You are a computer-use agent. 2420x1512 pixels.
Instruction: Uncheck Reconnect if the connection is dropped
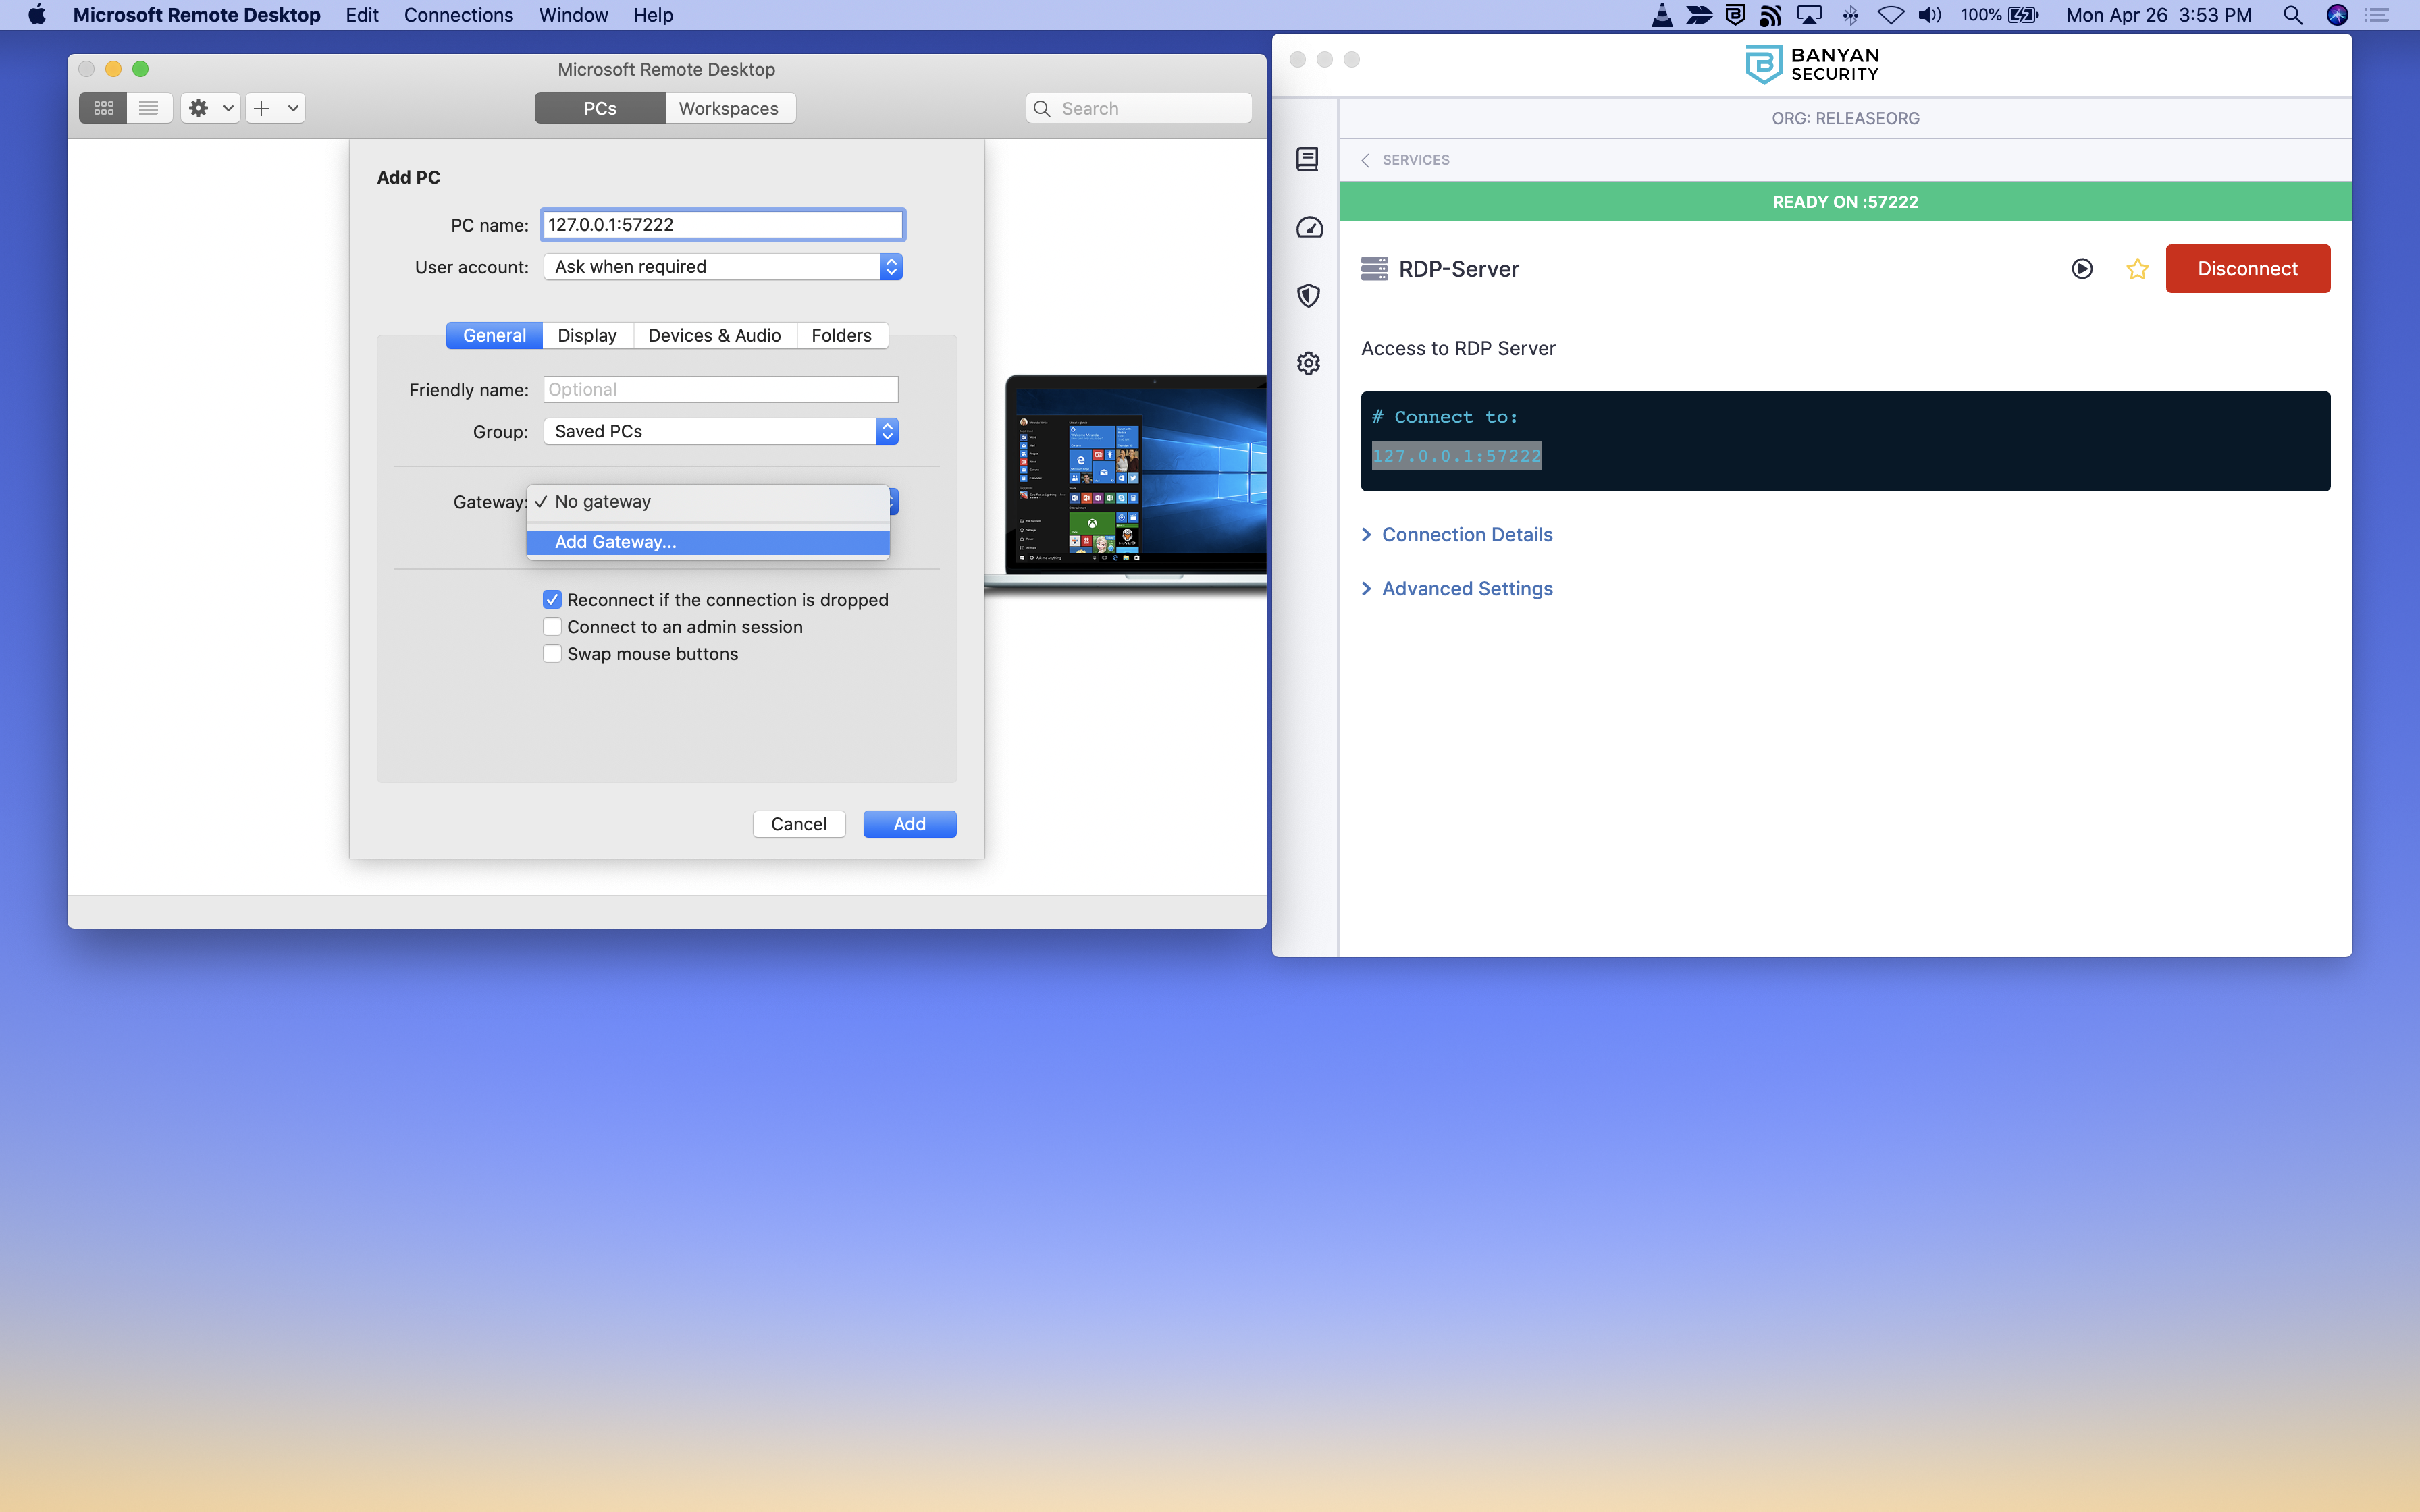coord(552,600)
